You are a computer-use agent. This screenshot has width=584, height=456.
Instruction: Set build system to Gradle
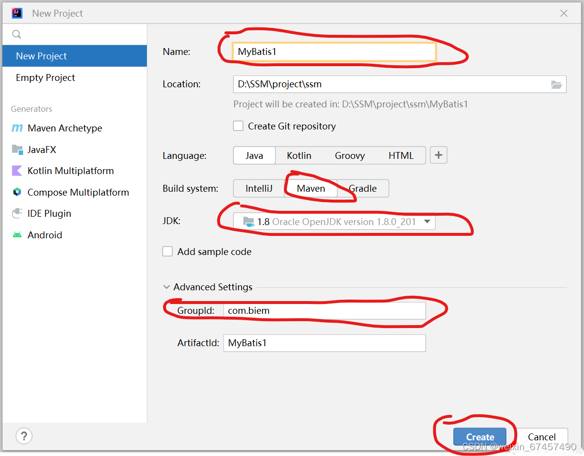[x=363, y=189]
